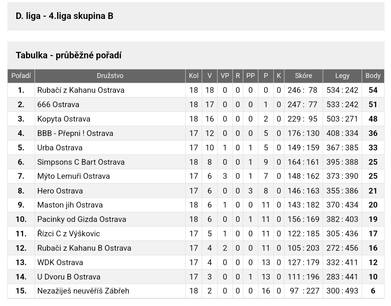
Task: Click Mýto Lemuři Ostrava team name
Action: [74, 176]
